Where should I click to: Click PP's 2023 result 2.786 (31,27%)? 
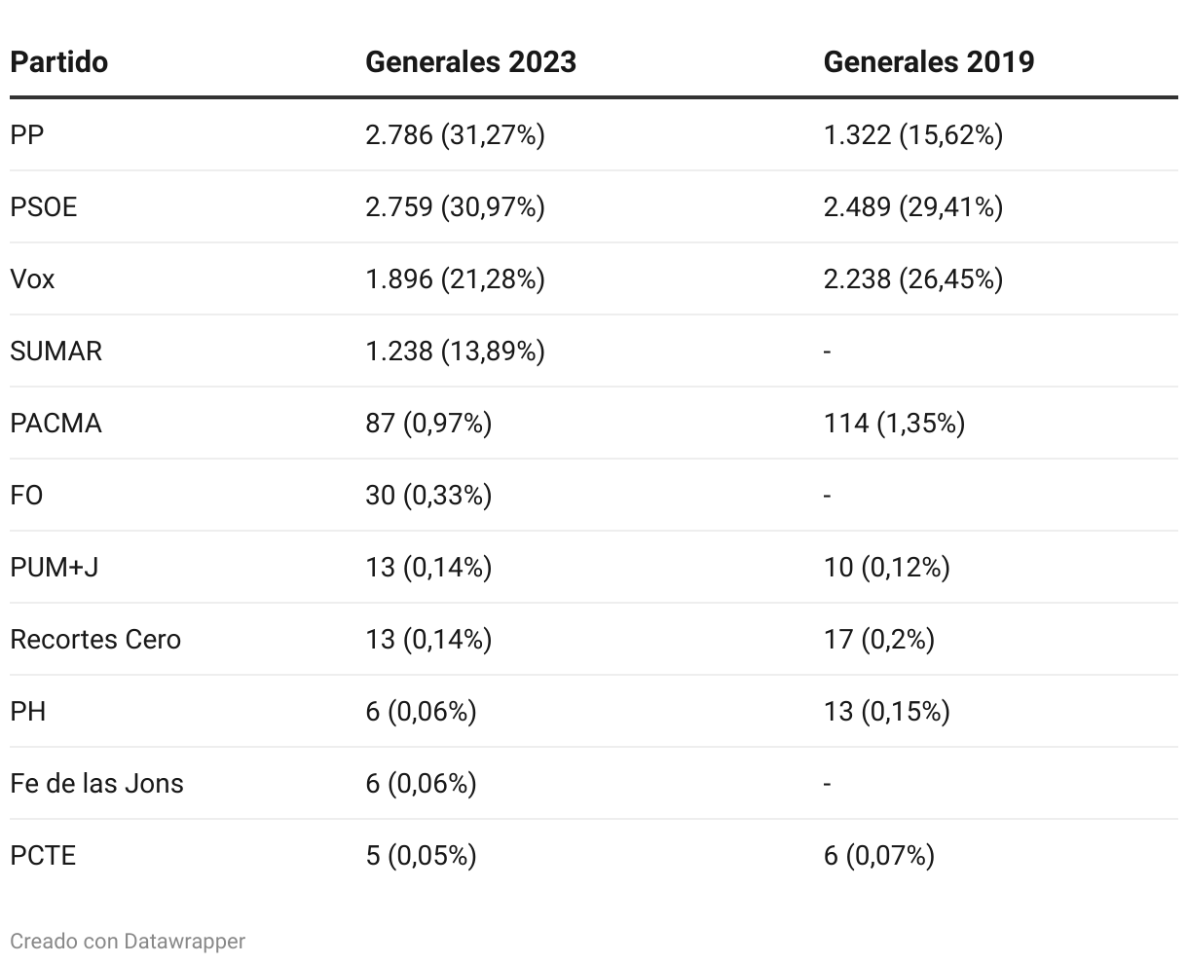(x=455, y=134)
